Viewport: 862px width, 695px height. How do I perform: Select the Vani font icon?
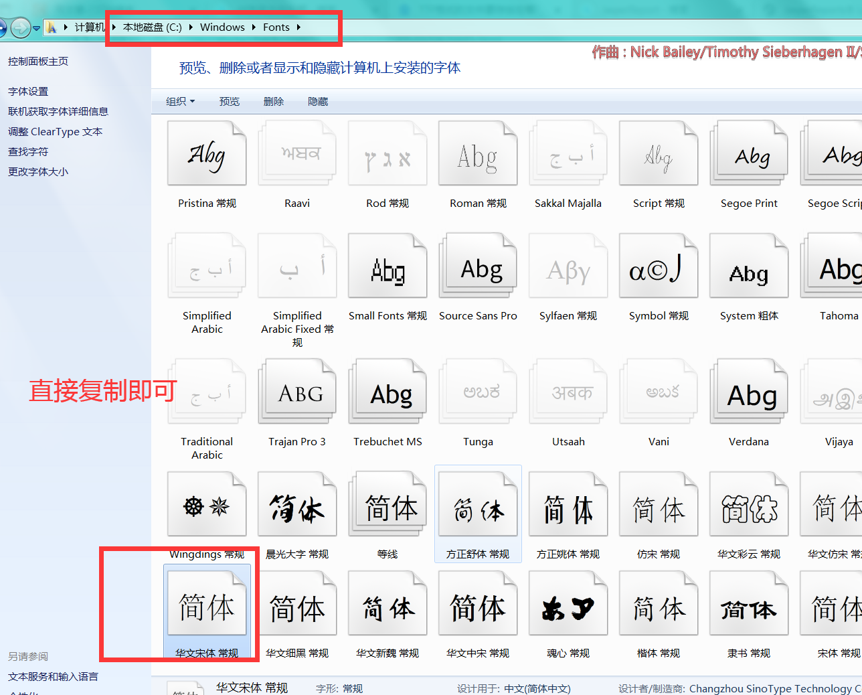[x=659, y=392]
